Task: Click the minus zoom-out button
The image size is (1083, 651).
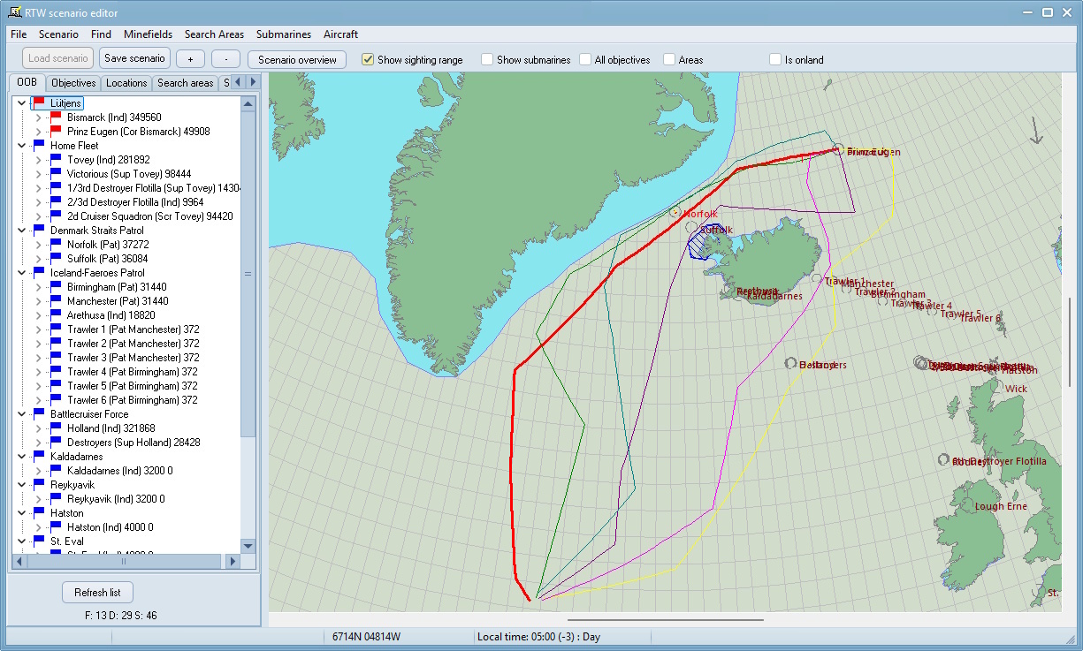Action: pyautogui.click(x=225, y=59)
